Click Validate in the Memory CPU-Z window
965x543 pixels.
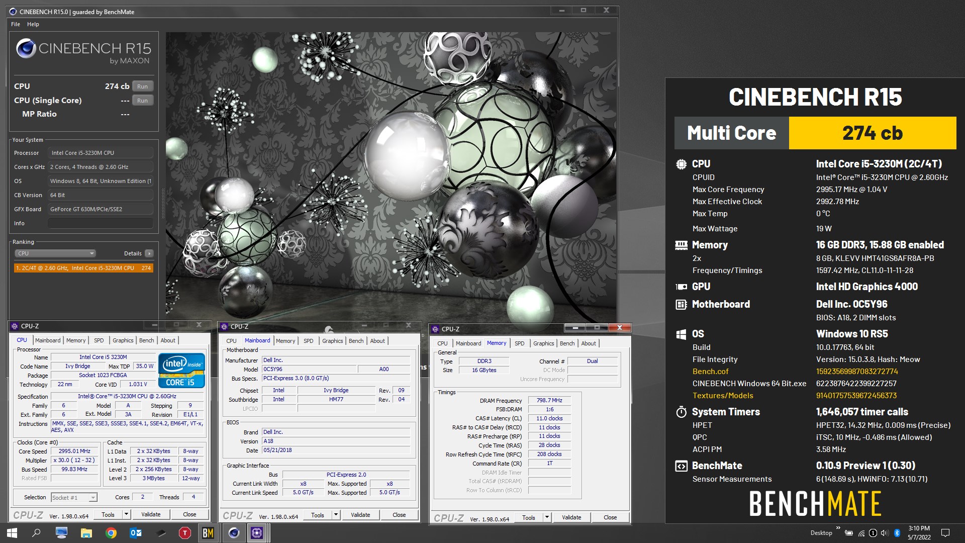pos(571,517)
